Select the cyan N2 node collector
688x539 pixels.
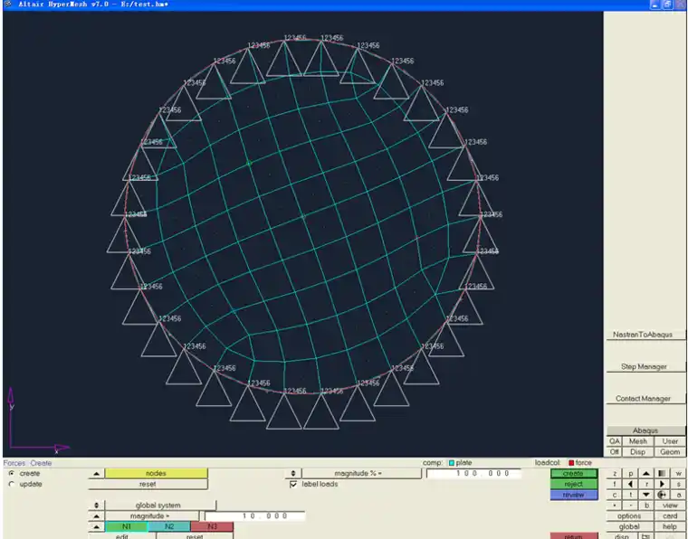click(x=169, y=526)
